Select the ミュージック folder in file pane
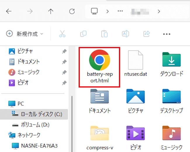The height and width of the screenshot is (152, 190). point(172,138)
